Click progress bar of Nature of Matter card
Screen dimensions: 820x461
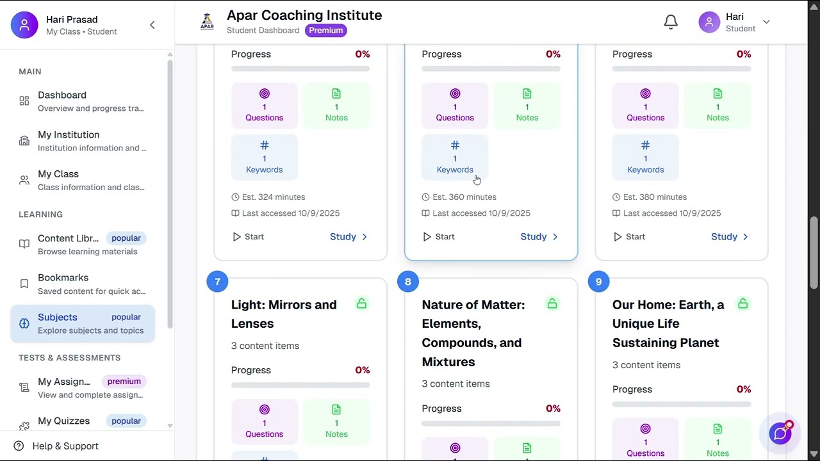491,423
